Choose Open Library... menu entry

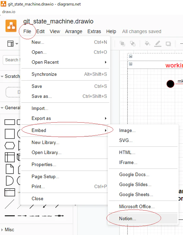pos(65,152)
